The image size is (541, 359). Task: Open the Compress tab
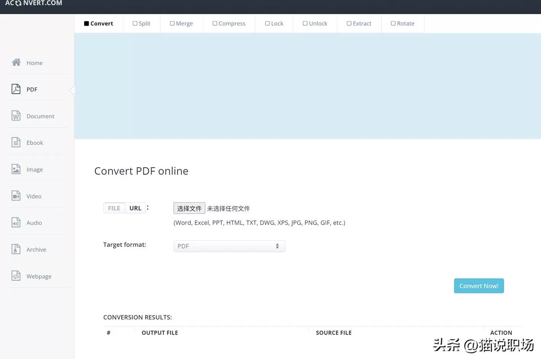point(229,23)
